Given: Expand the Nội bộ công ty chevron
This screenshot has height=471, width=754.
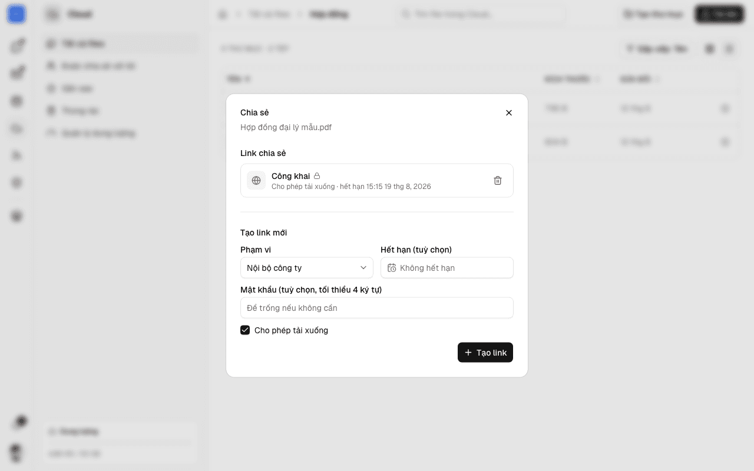Looking at the screenshot, I should tap(363, 268).
